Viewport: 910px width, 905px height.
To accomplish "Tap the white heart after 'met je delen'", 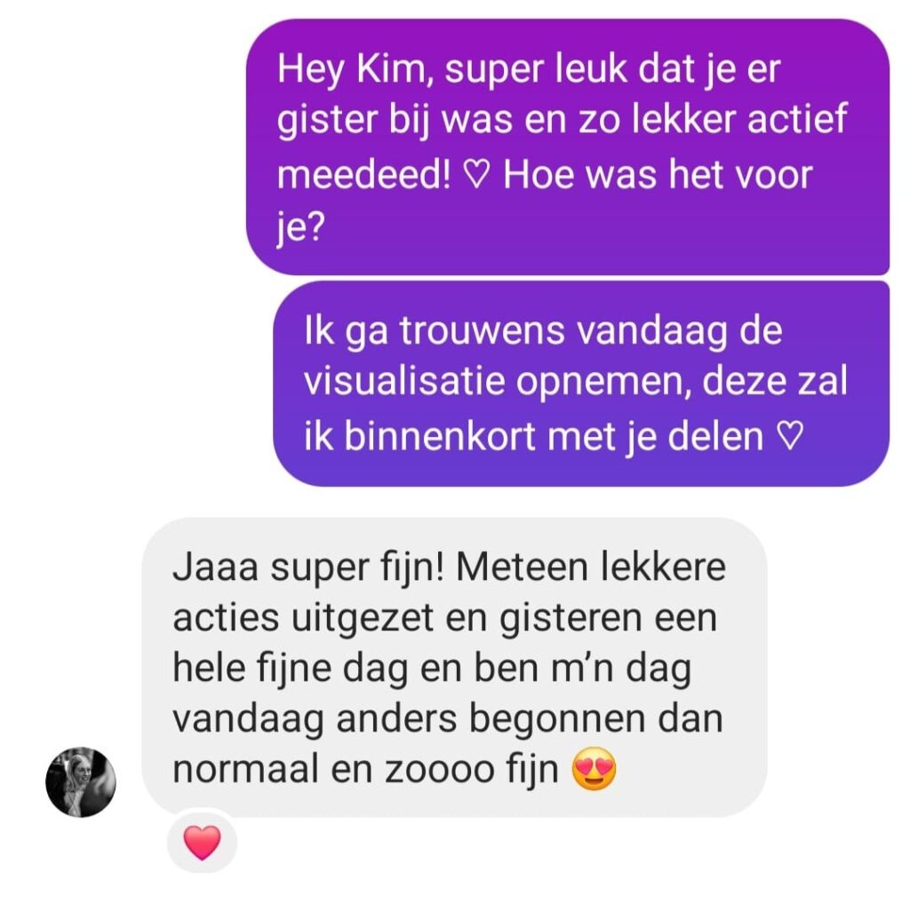I will pyautogui.click(x=790, y=436).
